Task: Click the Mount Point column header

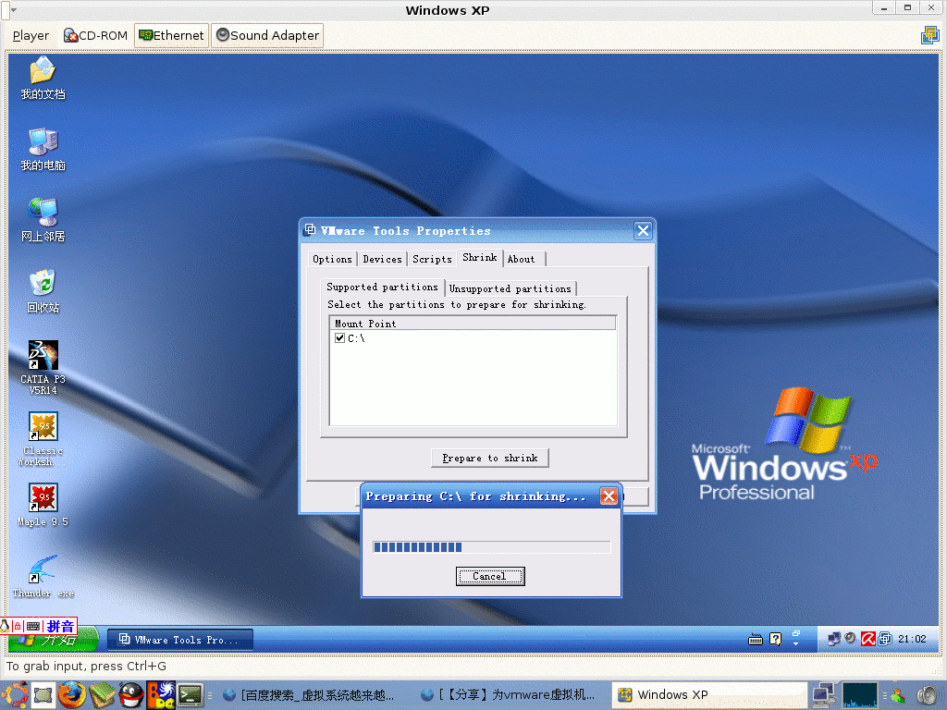Action: click(x=473, y=324)
